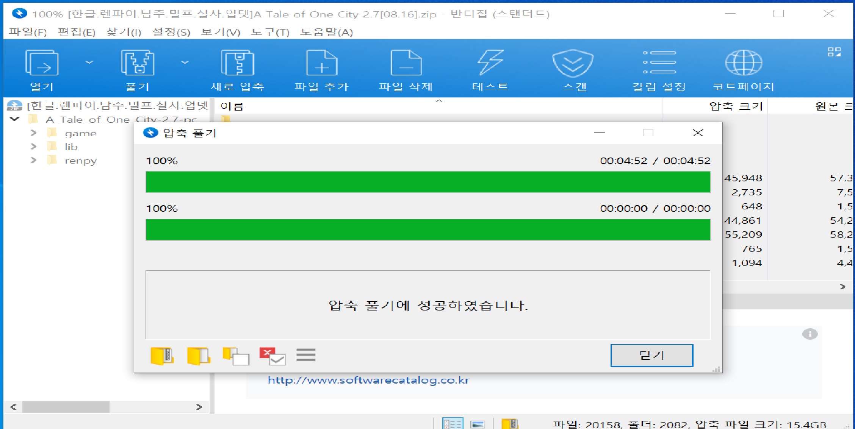Screen dimensions: 855x429
Task: Open the 설정(S) menu
Action: (x=171, y=32)
